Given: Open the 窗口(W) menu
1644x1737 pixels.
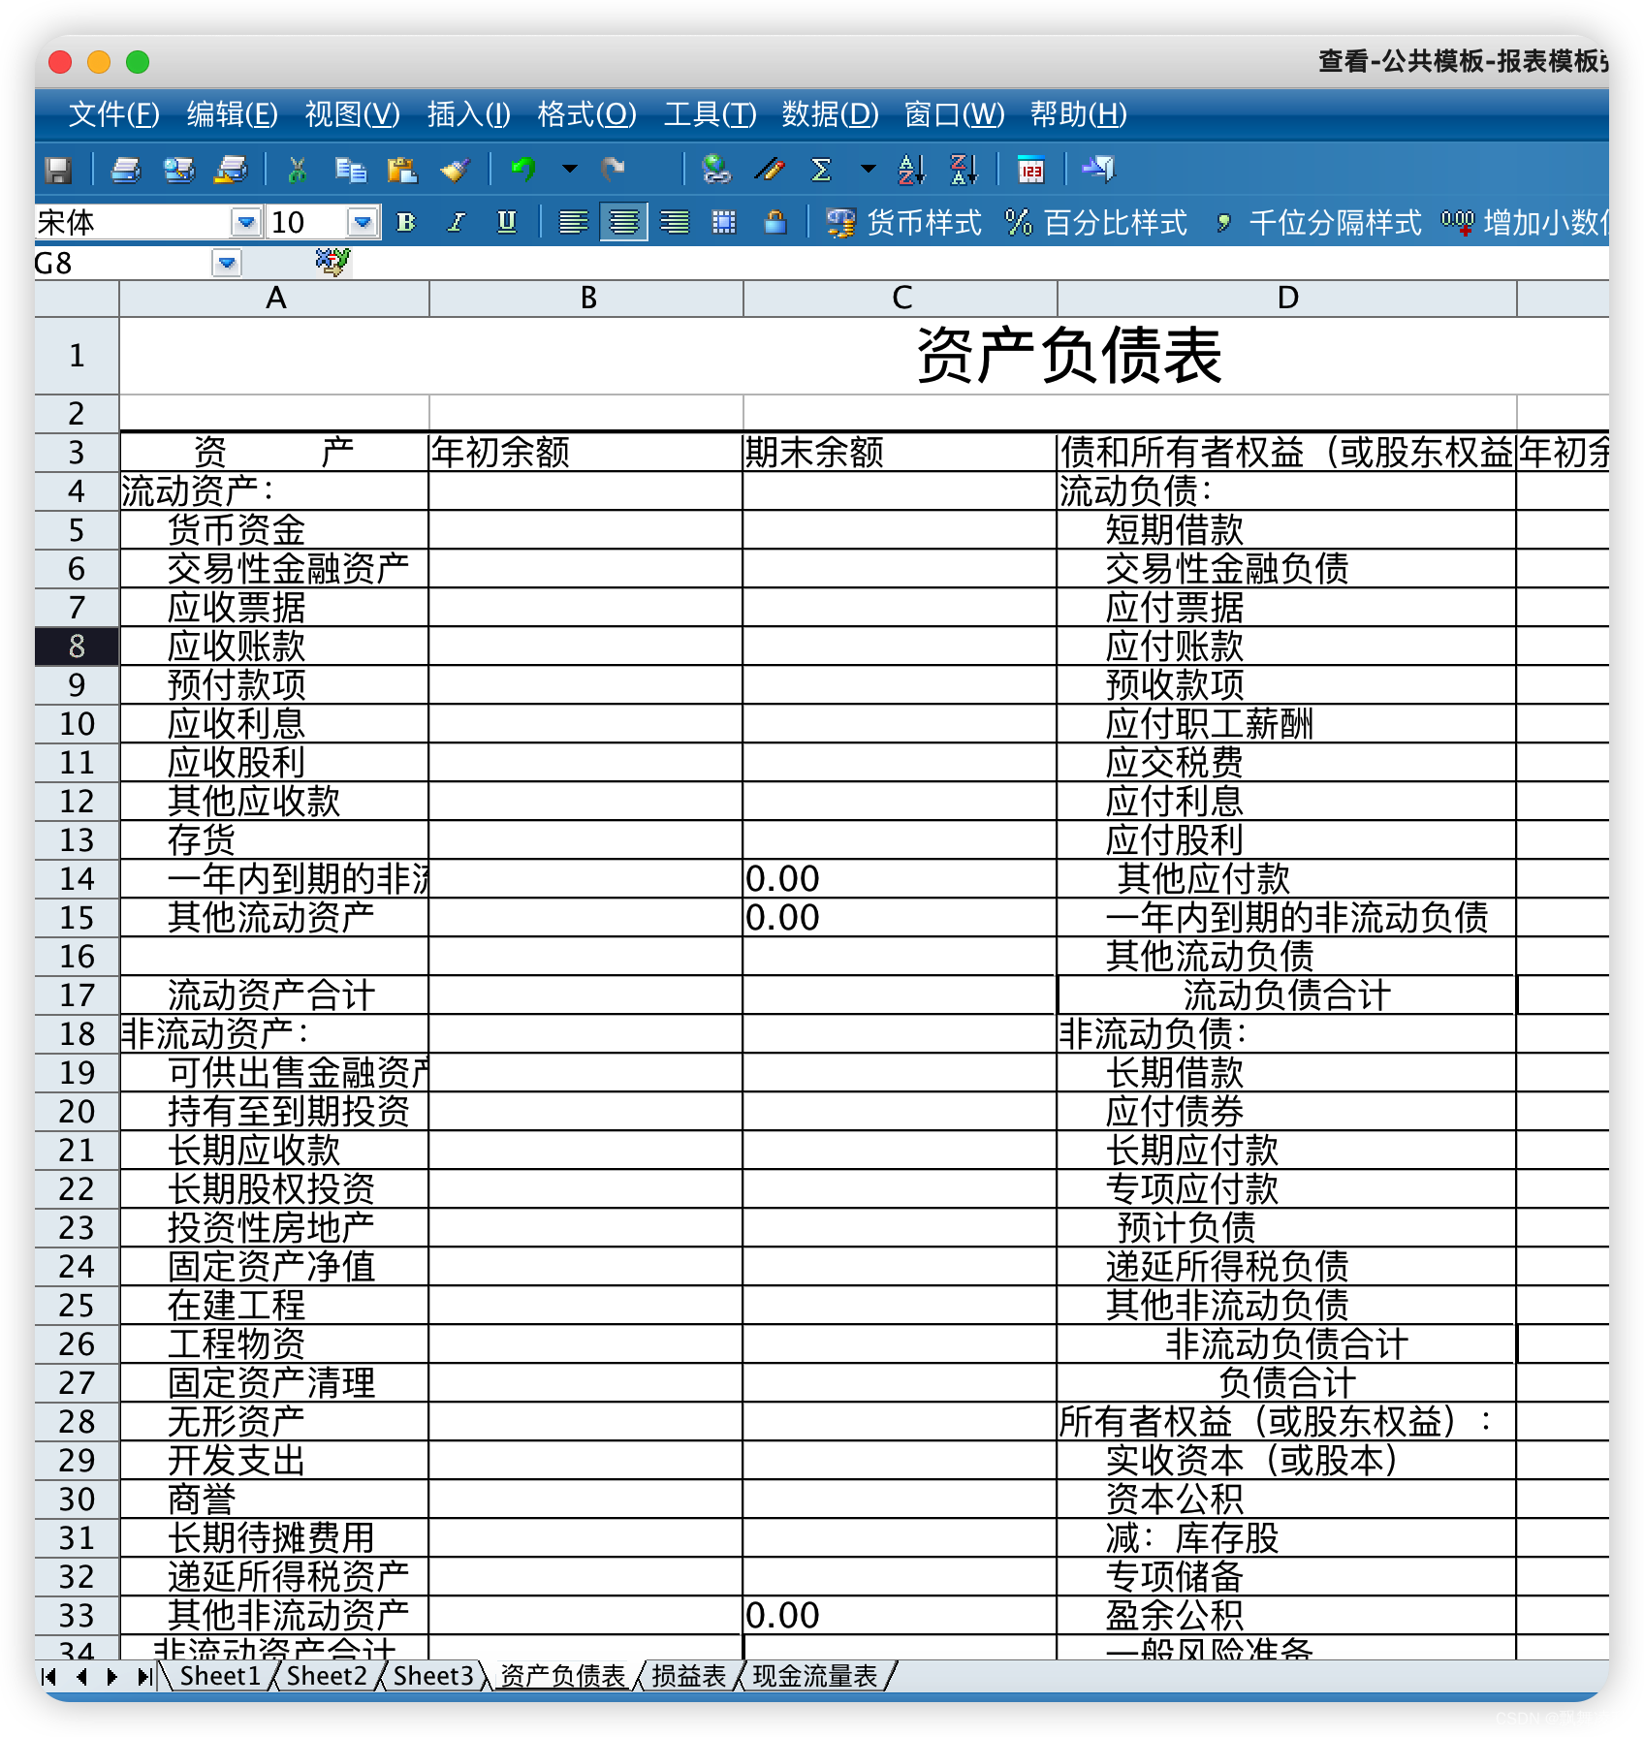Looking at the screenshot, I should pos(954,114).
